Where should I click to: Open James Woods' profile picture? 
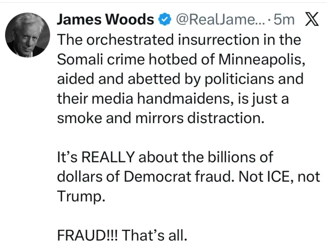27,36
